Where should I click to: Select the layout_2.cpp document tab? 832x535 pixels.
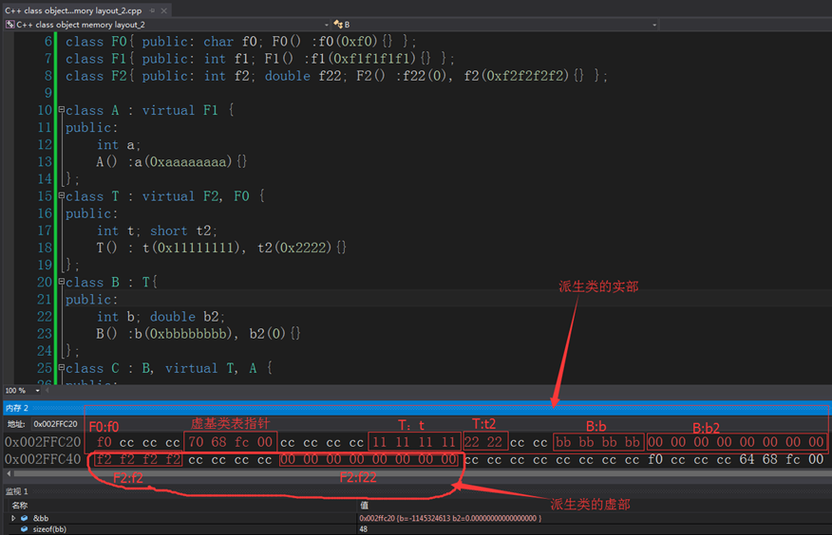pos(74,10)
